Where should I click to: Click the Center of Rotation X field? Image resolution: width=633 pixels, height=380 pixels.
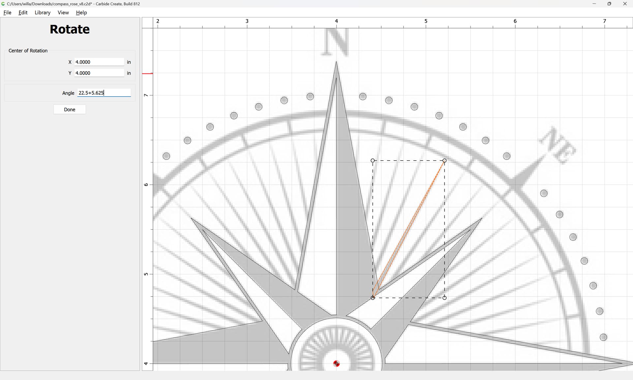click(x=99, y=62)
